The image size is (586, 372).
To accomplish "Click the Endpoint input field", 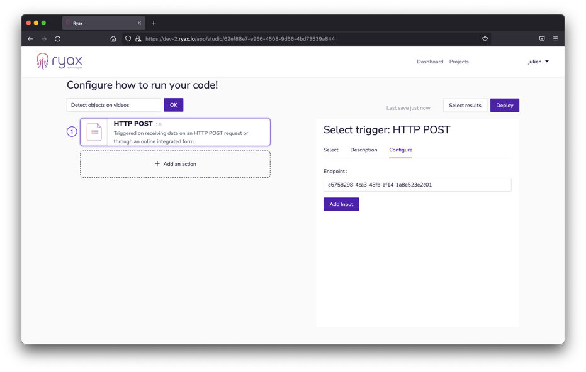I will point(417,185).
